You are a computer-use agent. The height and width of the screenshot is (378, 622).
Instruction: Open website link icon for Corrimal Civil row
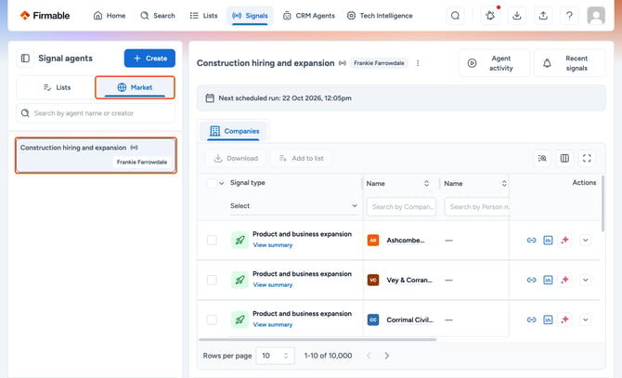point(531,319)
